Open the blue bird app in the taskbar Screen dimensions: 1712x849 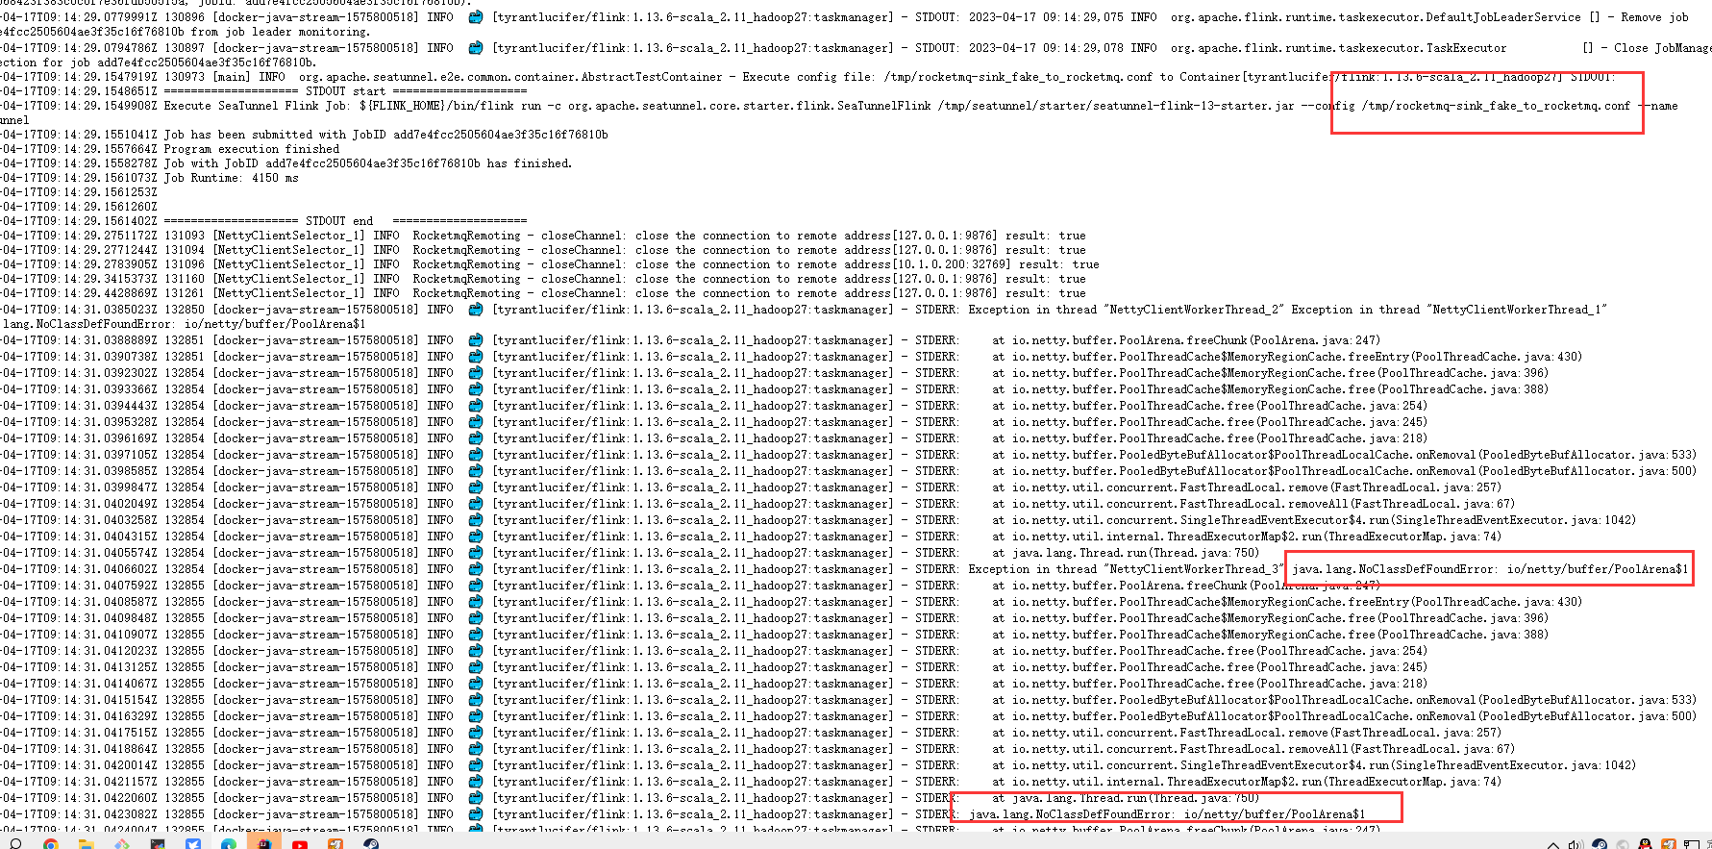[x=193, y=844]
